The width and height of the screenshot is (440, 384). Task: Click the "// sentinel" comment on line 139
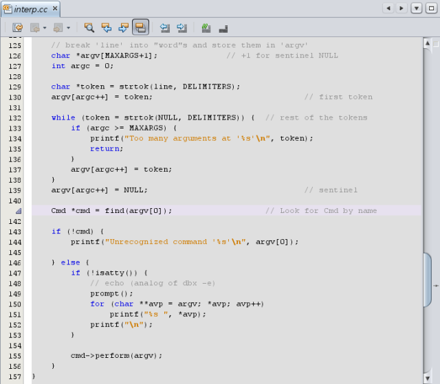pos(331,190)
